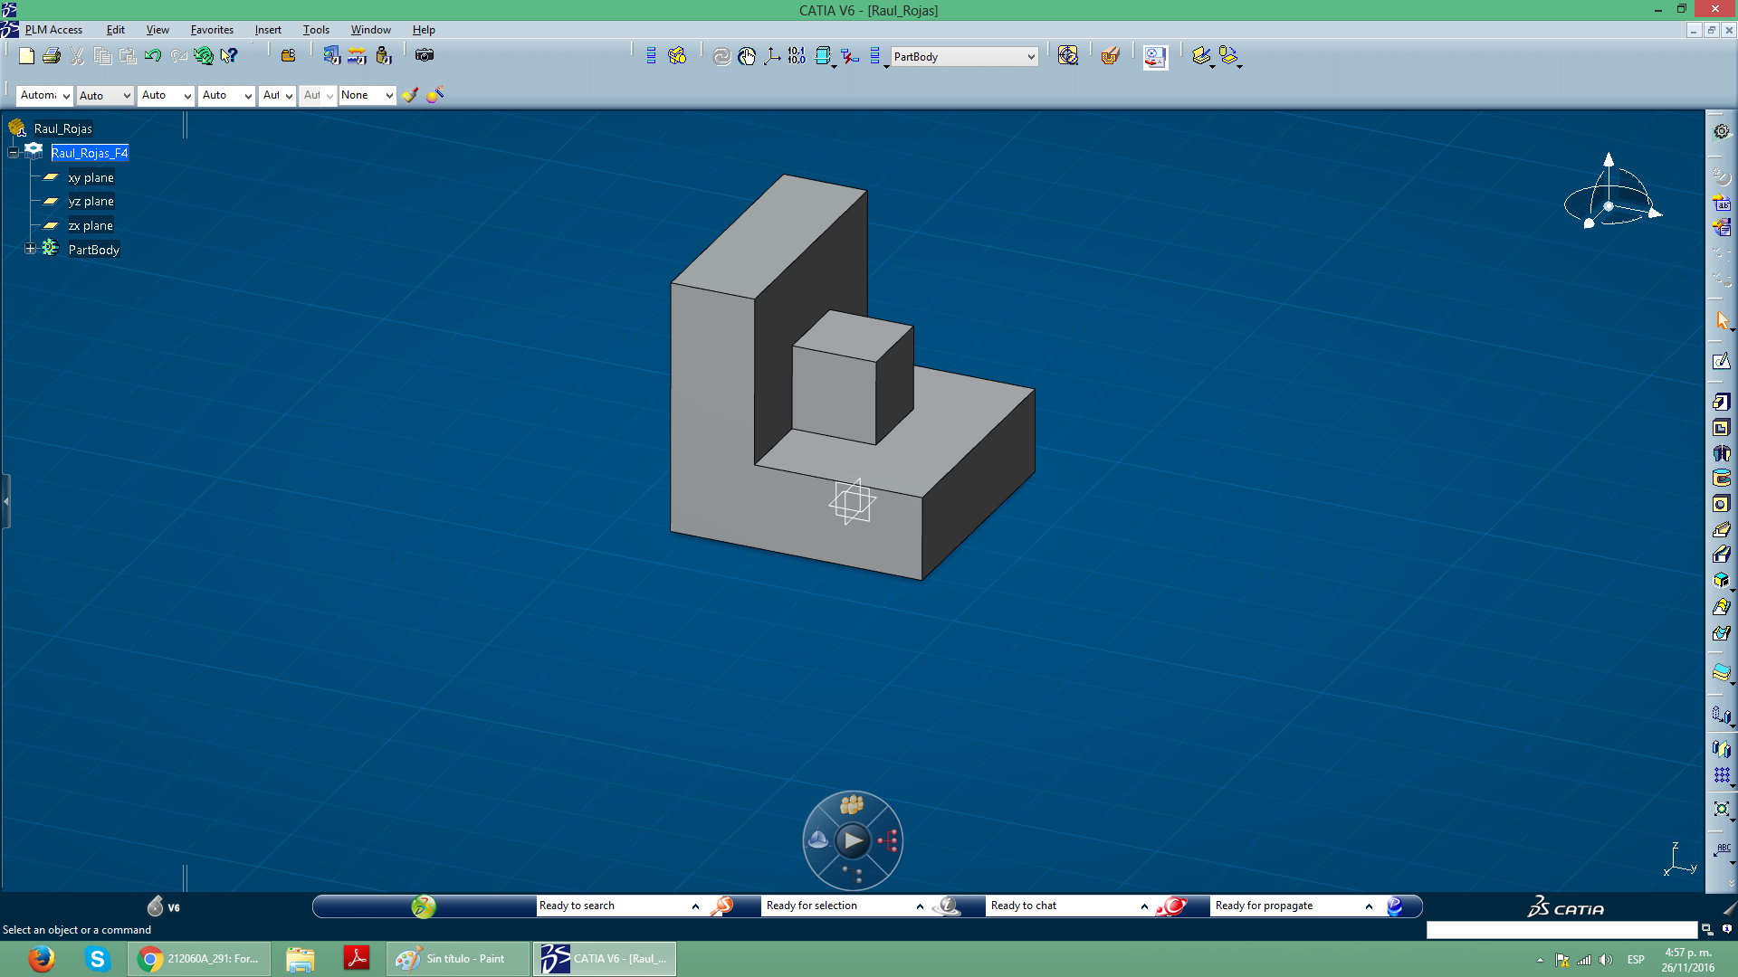Click the Undo arrow icon
Image resolution: width=1738 pixels, height=977 pixels.
click(x=153, y=56)
